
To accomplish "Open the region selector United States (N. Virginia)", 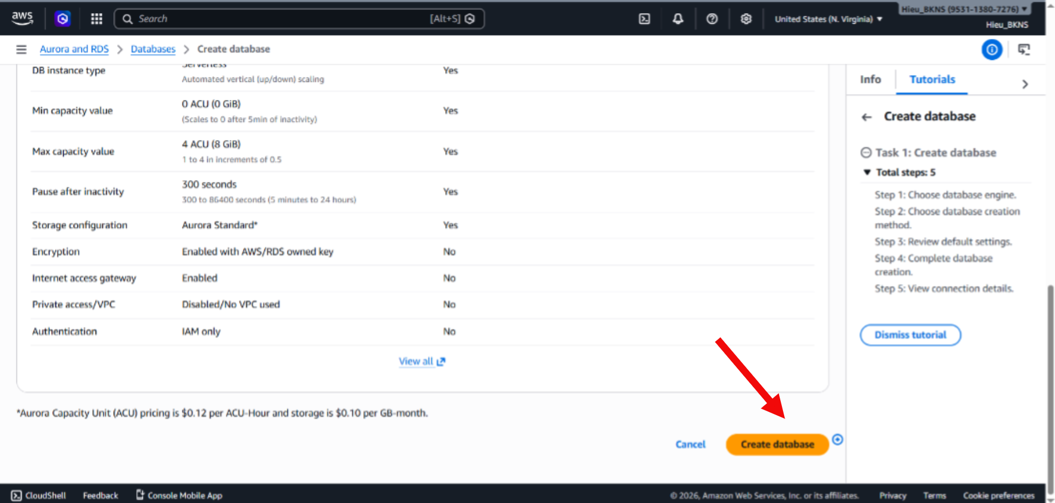I will click(x=828, y=19).
